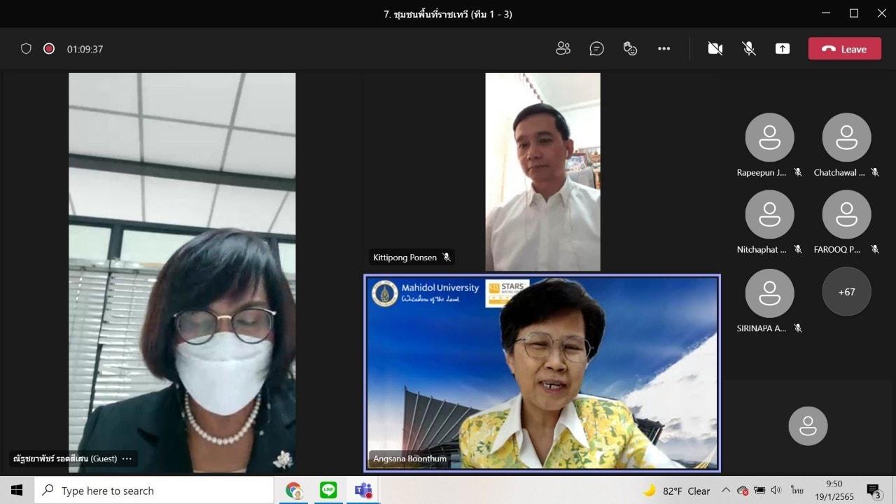Click the taskbar search box
Viewport: 896px width, 504px height.
point(154,490)
